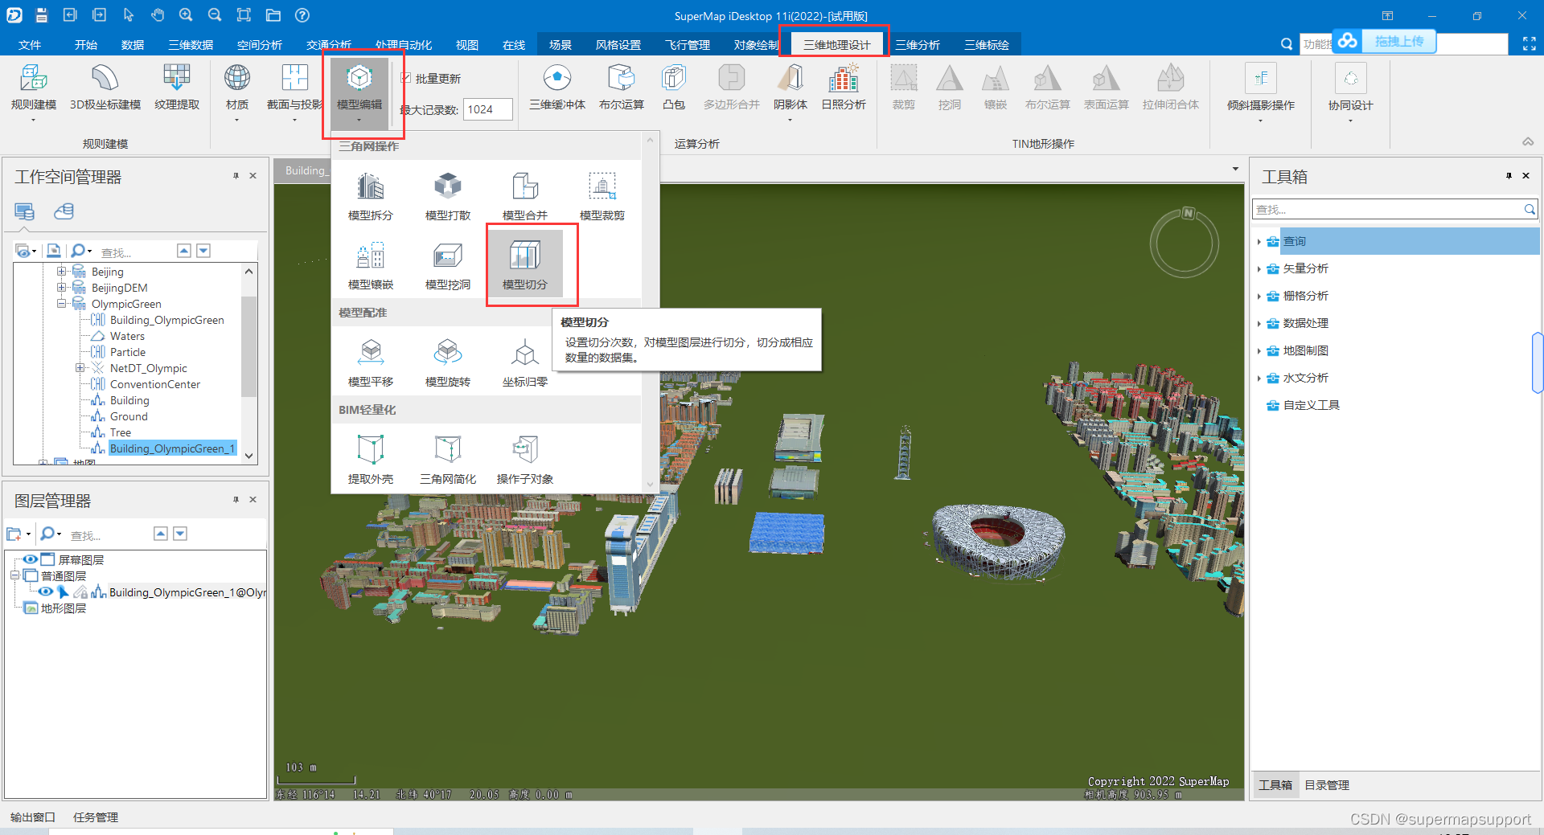Screen dimensions: 1544x835
Task: Expand the 栅格分析 toolbox group
Action: coord(1259,296)
